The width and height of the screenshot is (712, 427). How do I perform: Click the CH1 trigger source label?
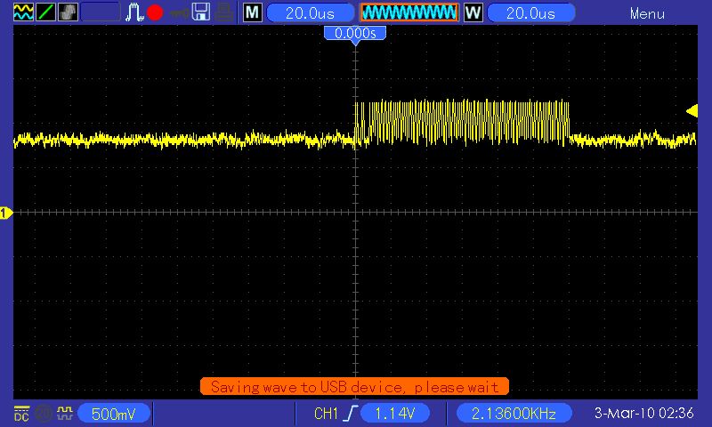click(x=326, y=414)
